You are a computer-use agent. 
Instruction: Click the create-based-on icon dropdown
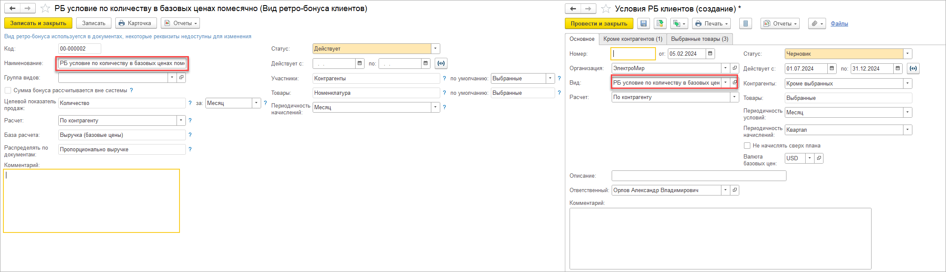679,24
